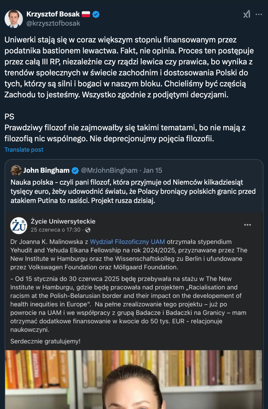The width and height of the screenshot is (268, 409).
Task: Click the Jan 15 date on the quoted post
Action: tap(153, 170)
